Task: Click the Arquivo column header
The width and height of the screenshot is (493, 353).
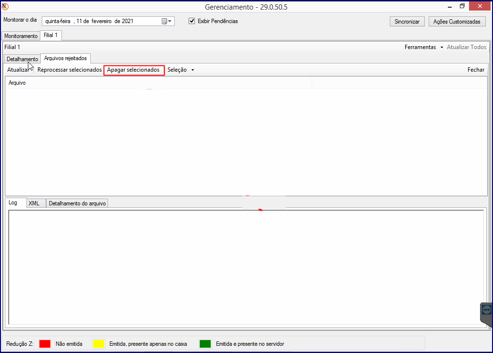Action: [x=159, y=83]
